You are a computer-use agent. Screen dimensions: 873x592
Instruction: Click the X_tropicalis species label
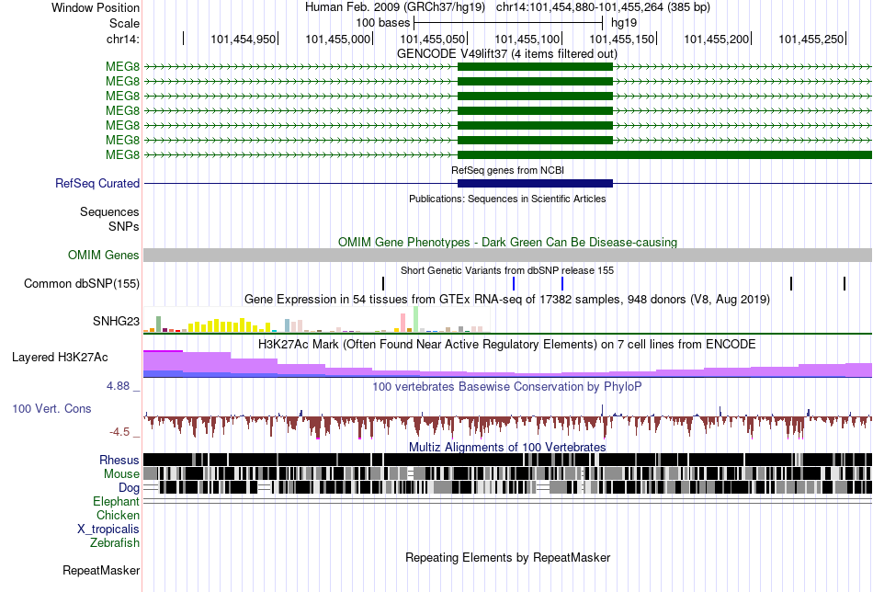(x=108, y=529)
